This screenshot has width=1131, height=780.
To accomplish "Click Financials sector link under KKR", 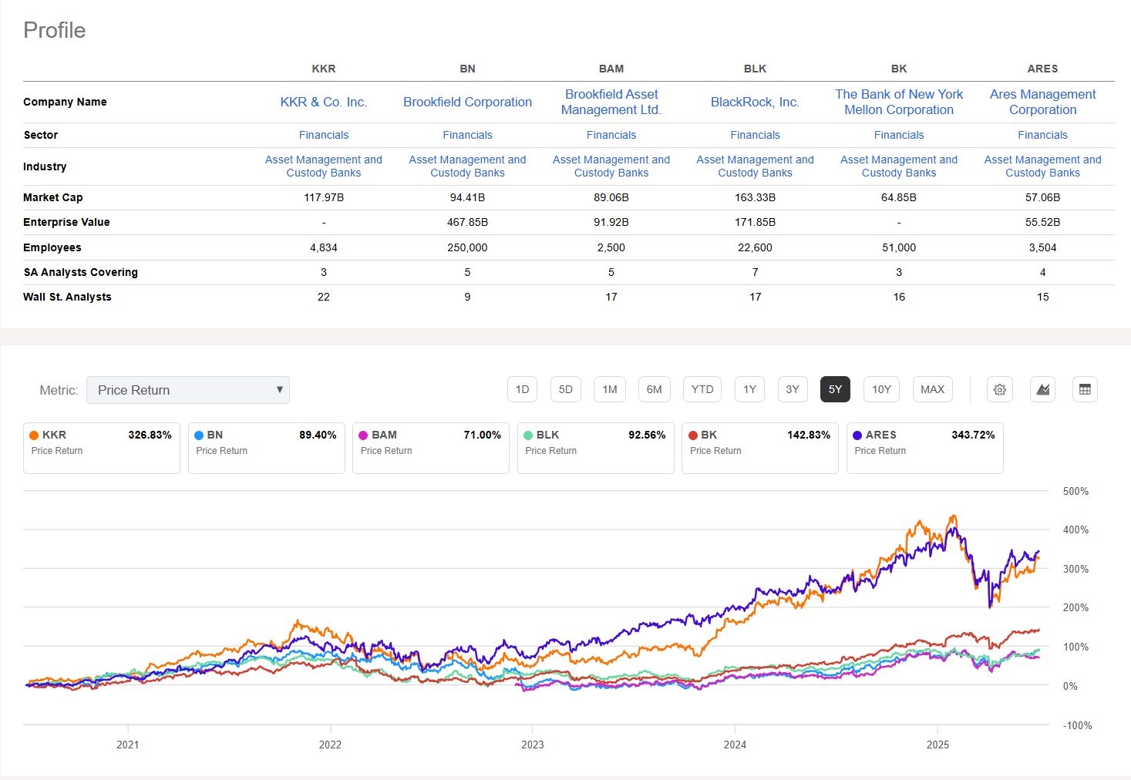I will click(x=324, y=135).
